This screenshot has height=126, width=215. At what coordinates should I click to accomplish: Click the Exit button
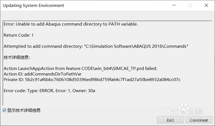click(x=170, y=120)
